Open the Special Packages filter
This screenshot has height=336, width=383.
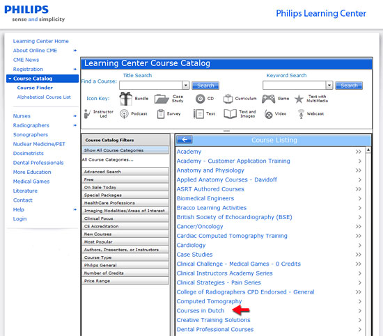click(x=125, y=195)
